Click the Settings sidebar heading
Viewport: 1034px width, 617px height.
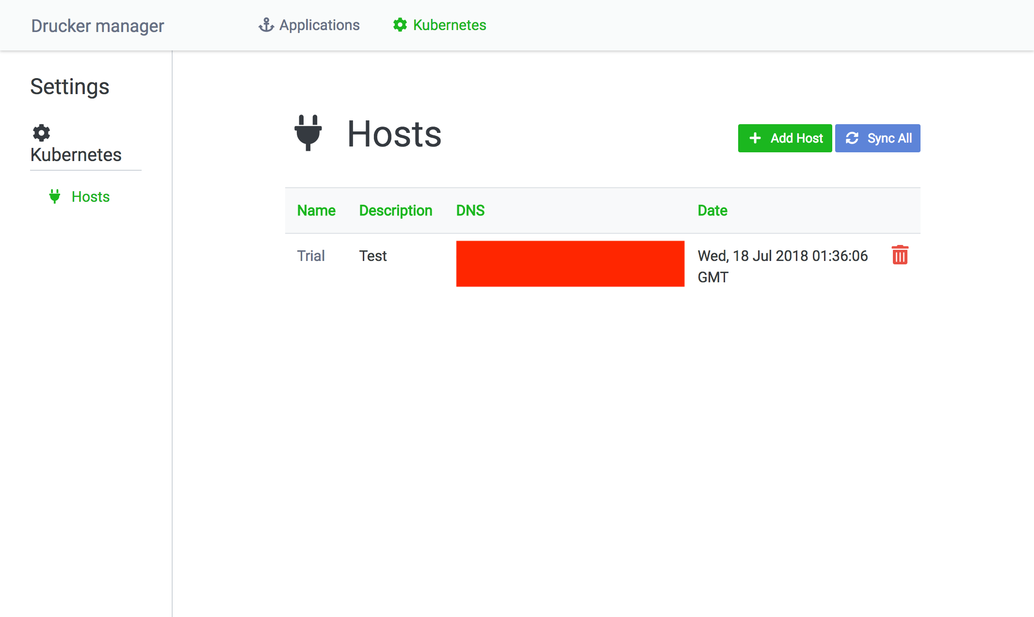70,87
